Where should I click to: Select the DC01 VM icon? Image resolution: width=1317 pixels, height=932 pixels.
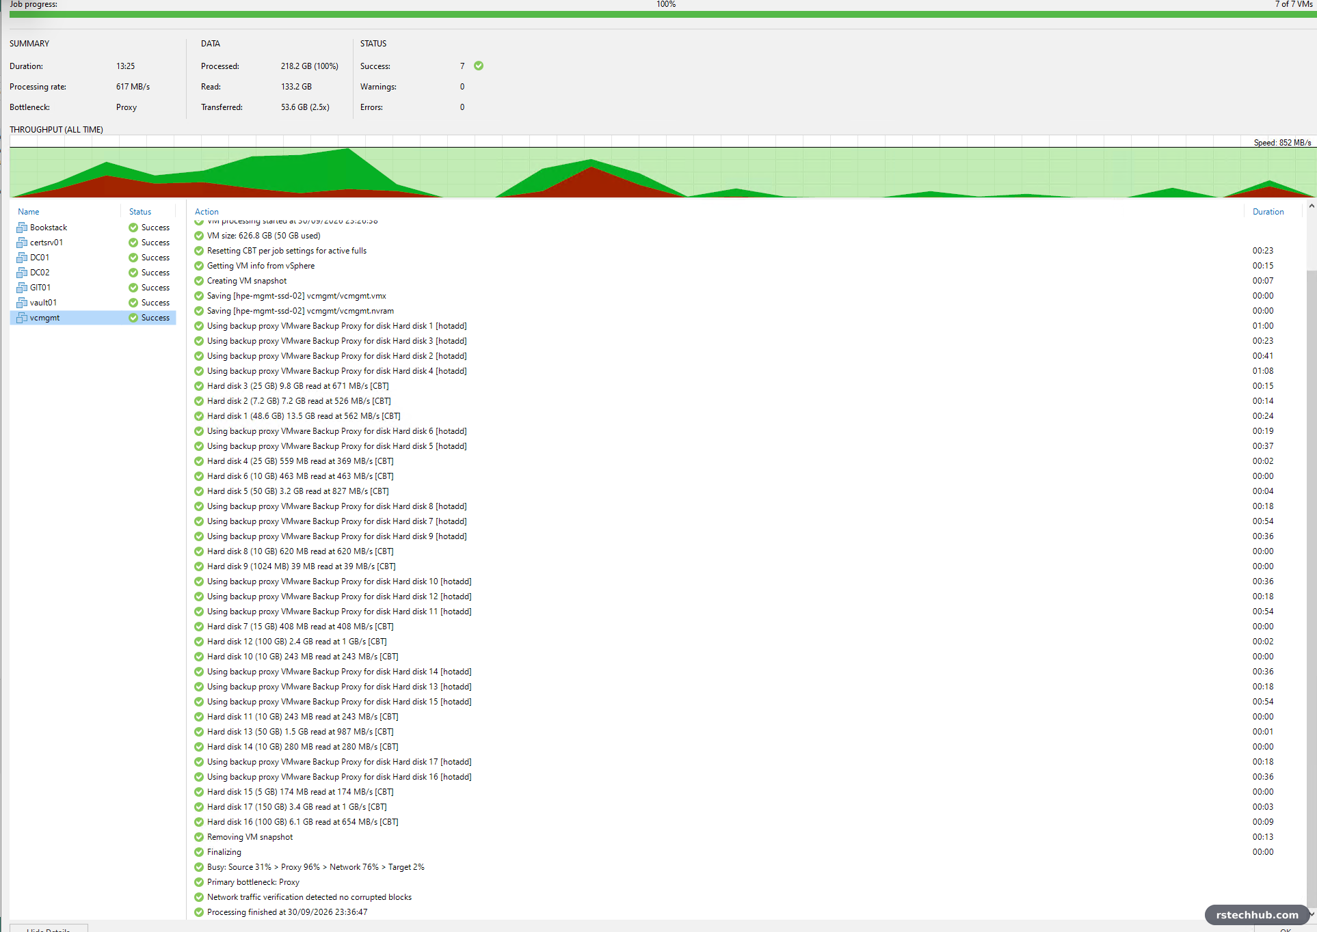point(22,258)
